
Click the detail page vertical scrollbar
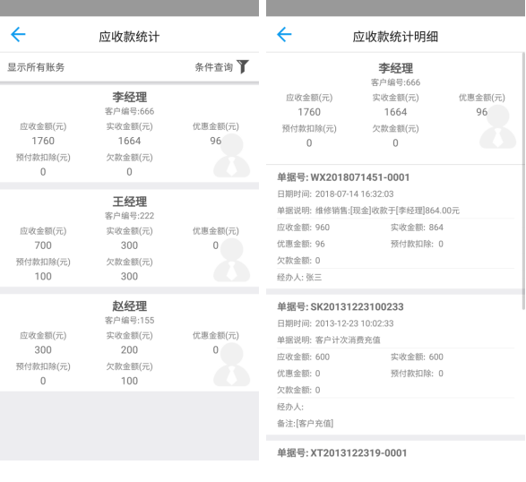click(523, 181)
